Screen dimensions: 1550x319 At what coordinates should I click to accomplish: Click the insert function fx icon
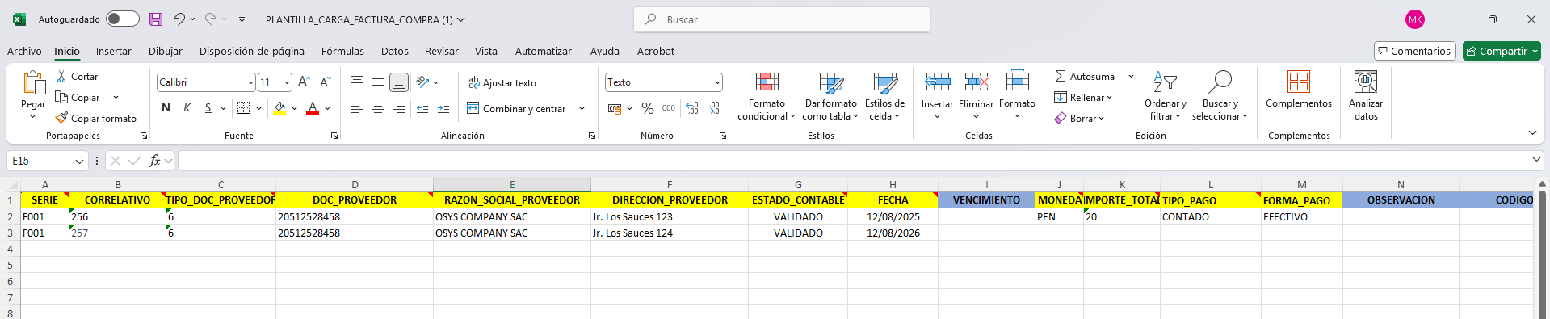154,161
